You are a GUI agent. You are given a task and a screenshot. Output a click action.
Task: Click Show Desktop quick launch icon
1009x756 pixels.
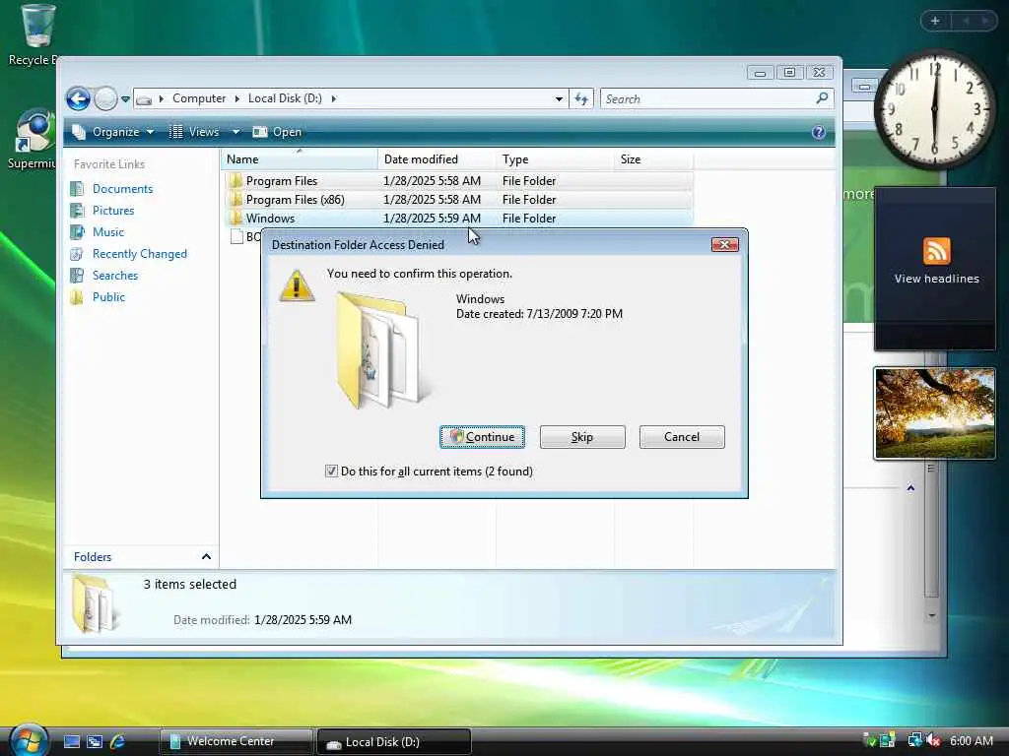[71, 742]
